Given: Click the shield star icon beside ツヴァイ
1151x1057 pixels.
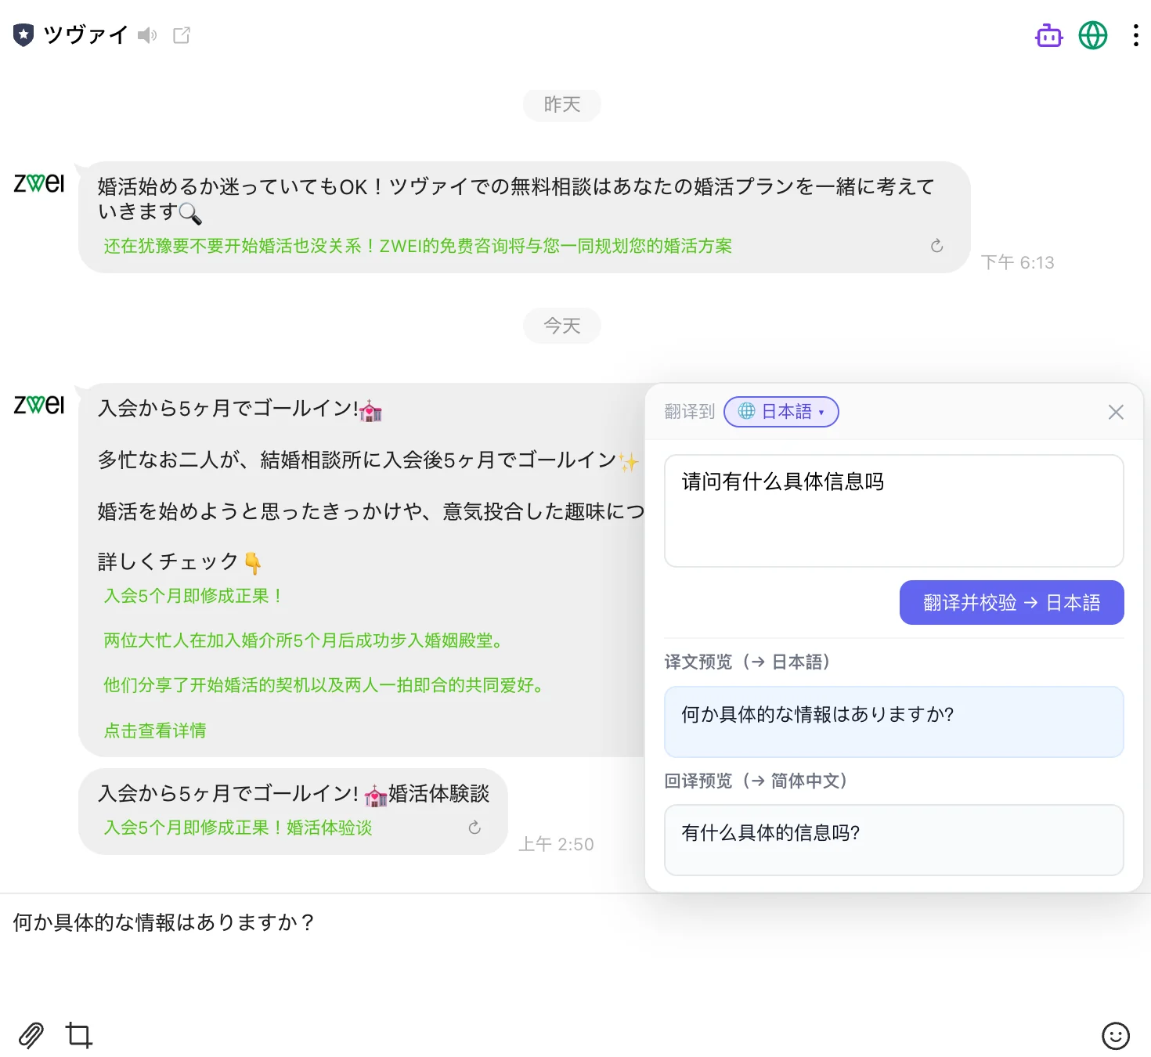Looking at the screenshot, I should [x=23, y=35].
